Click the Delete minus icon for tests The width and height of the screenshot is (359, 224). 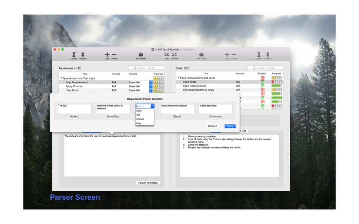(x=234, y=55)
